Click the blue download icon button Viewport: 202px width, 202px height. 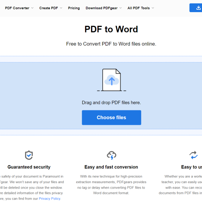click(196, 8)
